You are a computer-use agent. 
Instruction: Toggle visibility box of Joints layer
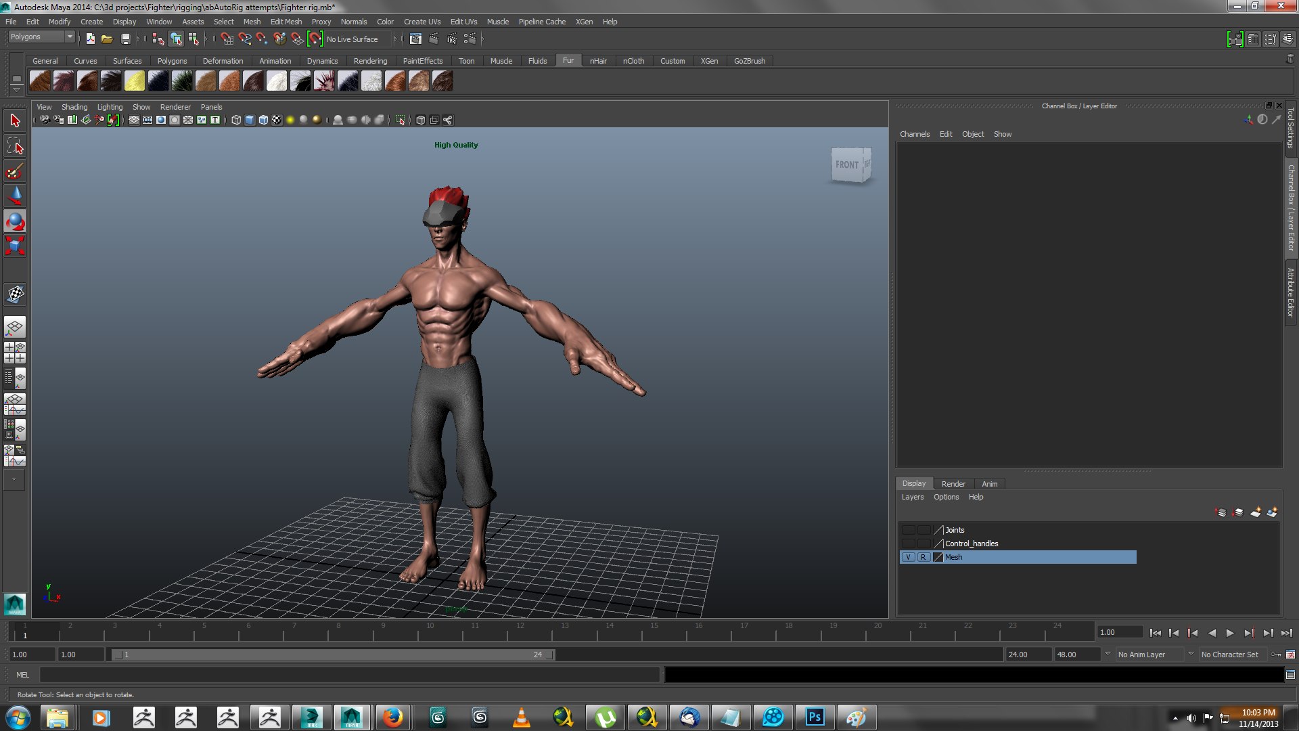click(908, 530)
